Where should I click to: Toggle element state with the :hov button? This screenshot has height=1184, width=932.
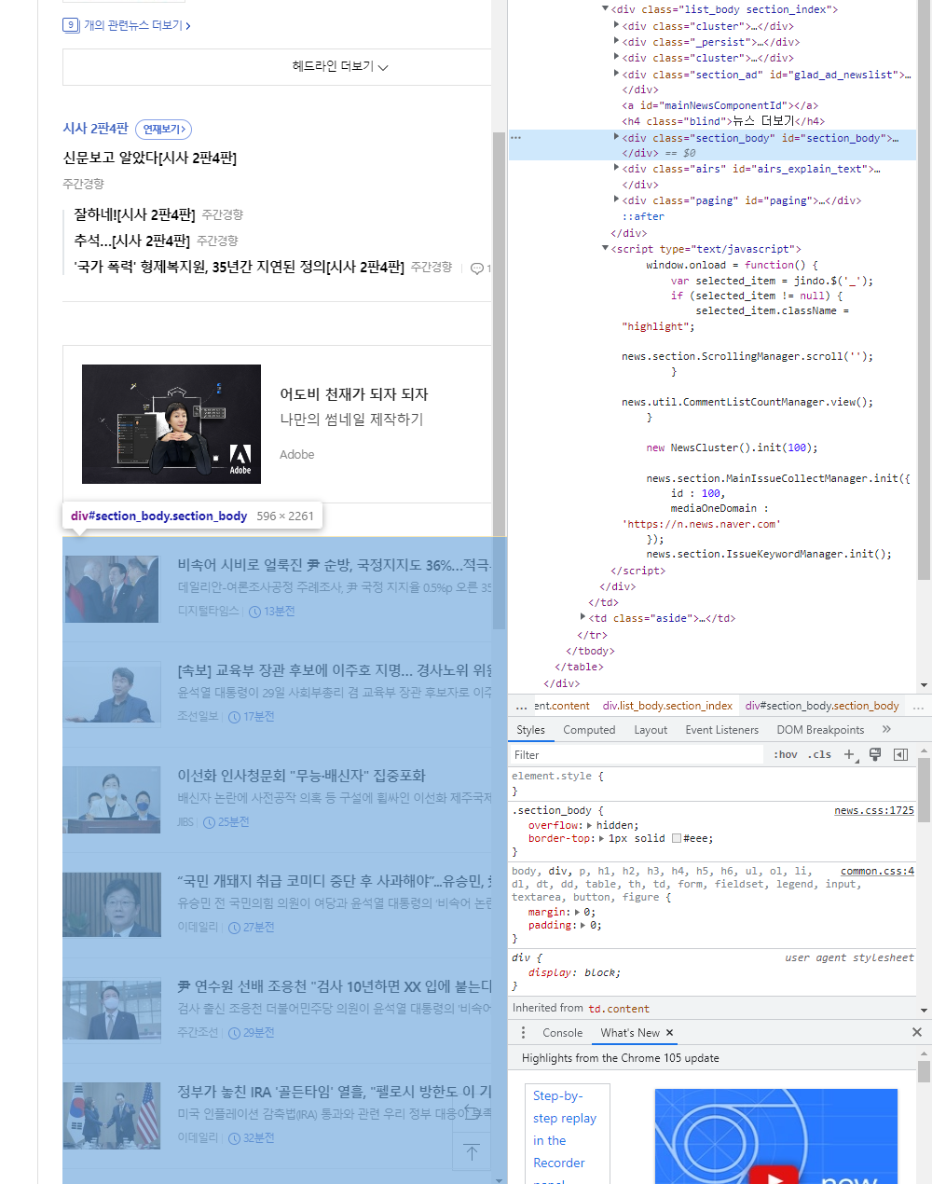coord(786,755)
